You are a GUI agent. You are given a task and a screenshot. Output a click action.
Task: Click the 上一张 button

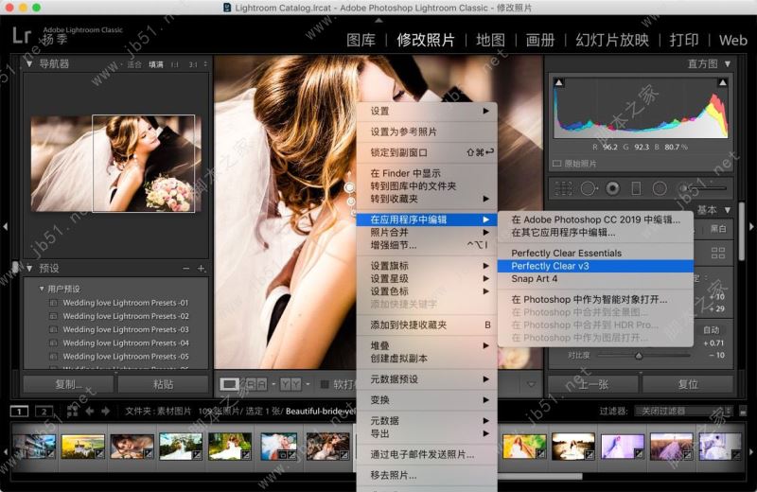click(x=593, y=384)
